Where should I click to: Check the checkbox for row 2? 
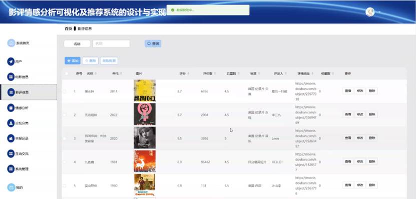click(x=65, y=114)
